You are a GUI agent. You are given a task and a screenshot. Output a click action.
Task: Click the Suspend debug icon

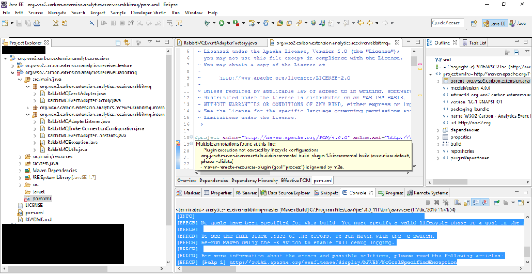pyautogui.click(x=113, y=23)
